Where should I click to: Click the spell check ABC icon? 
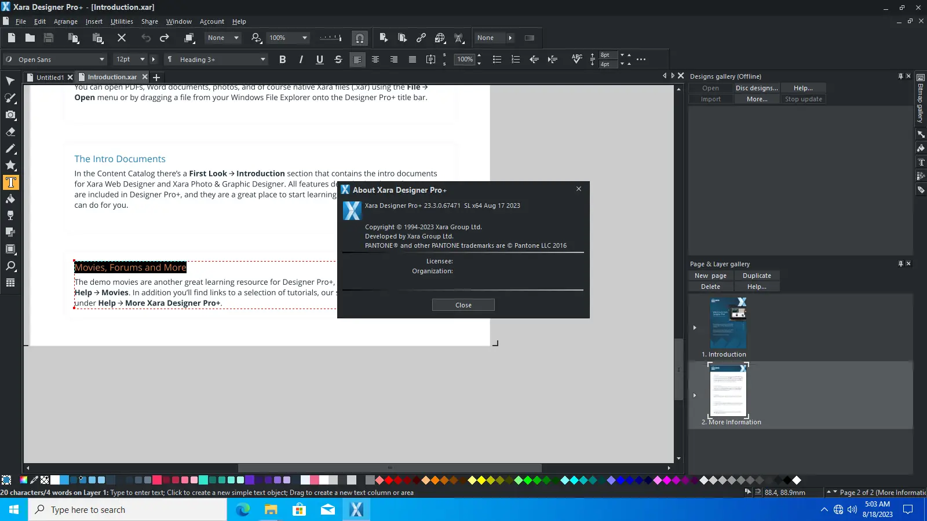[576, 59]
